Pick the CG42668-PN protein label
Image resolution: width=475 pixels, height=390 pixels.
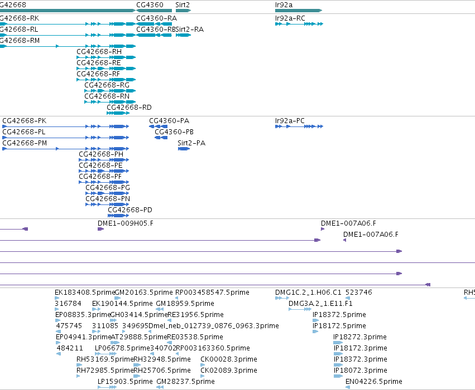click(108, 199)
